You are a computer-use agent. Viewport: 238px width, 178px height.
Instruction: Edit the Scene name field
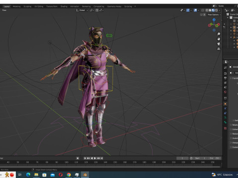tap(226, 6)
